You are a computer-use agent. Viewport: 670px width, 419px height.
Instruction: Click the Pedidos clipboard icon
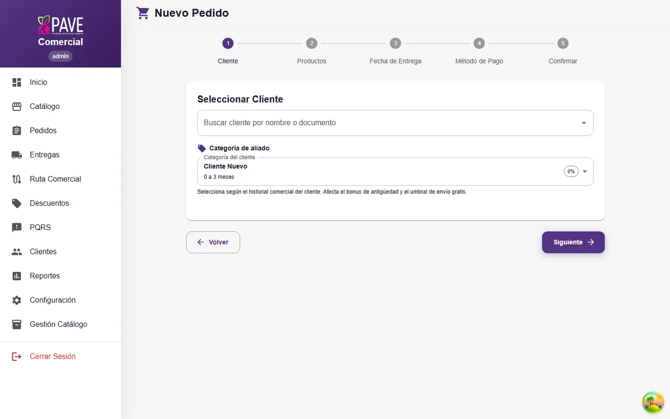[17, 130]
